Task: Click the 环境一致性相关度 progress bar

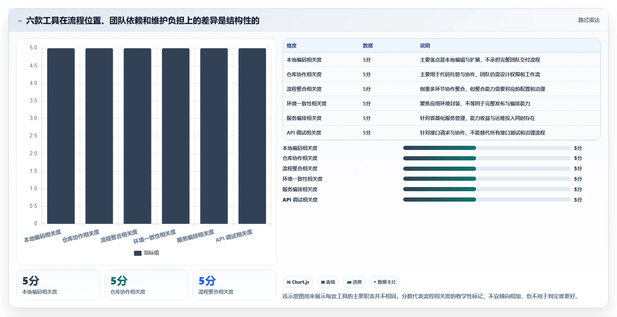Action: (x=487, y=179)
